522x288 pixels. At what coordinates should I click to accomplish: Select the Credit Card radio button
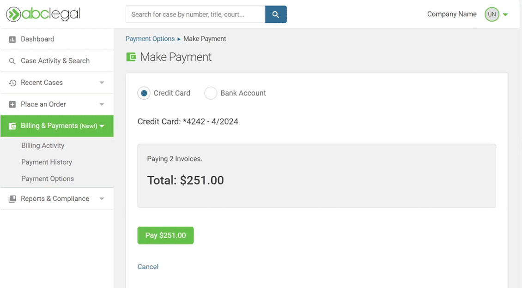point(144,93)
